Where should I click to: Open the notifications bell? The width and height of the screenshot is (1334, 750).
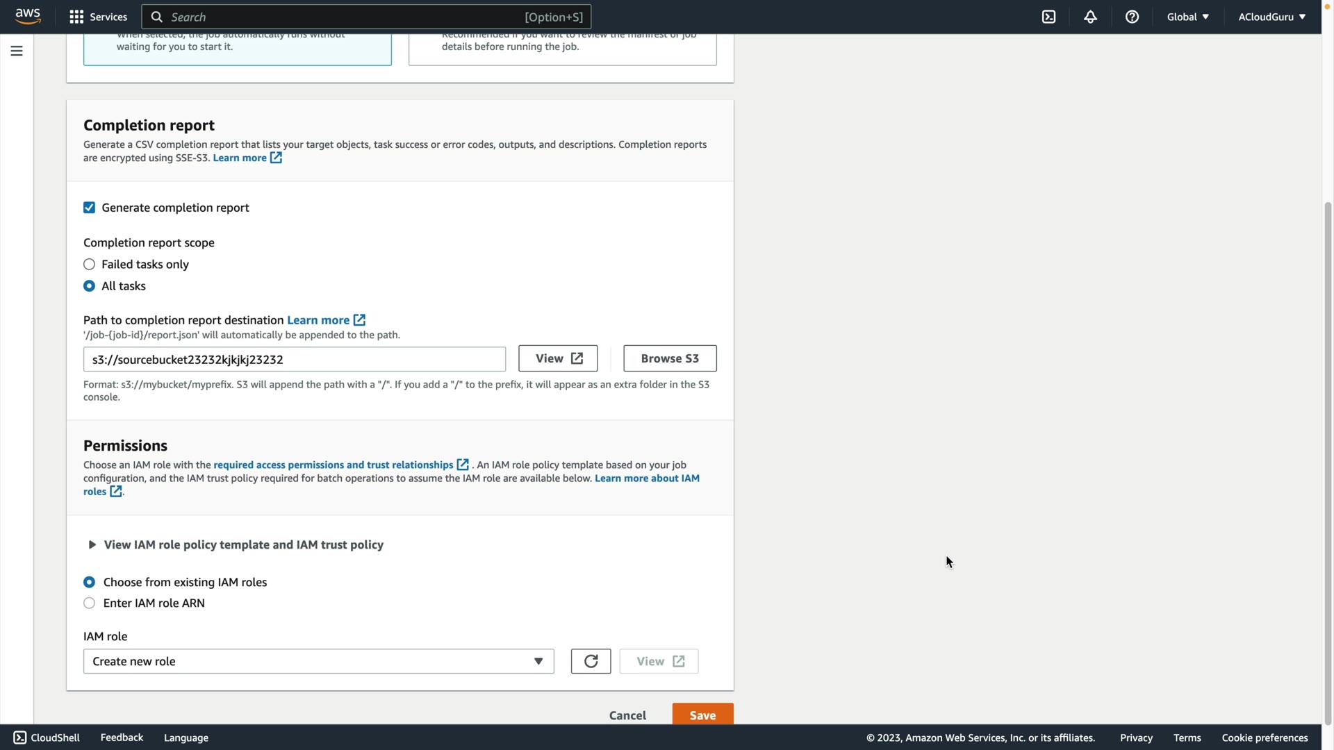(1090, 17)
